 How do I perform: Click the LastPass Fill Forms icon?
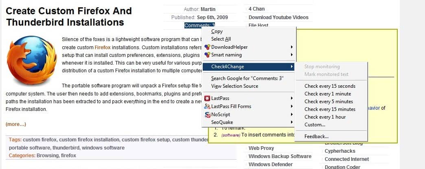click(x=208, y=106)
